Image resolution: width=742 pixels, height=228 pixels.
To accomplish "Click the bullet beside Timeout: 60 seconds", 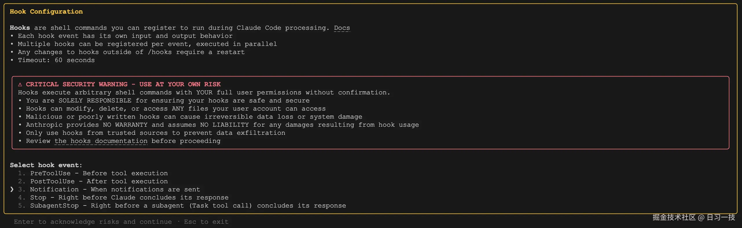I will pos(12,60).
